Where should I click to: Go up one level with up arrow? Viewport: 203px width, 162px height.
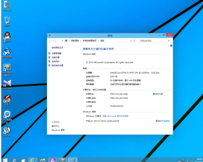click(x=62, y=41)
